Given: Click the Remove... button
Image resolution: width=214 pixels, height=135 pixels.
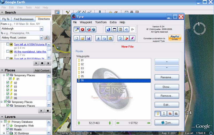Looking at the screenshot, I should (167, 96).
